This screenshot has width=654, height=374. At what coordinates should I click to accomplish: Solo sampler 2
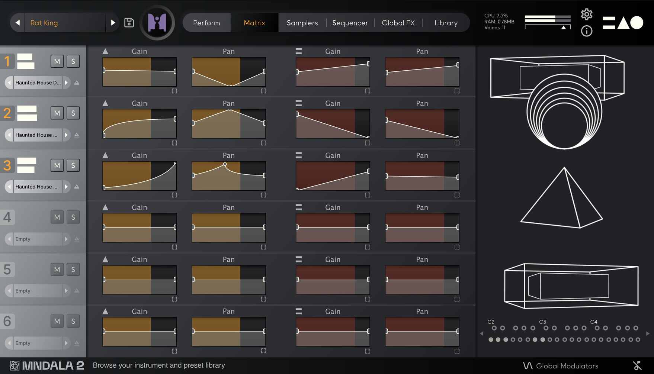(x=73, y=113)
